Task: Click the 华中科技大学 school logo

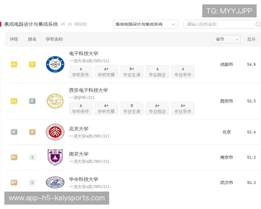Action: (x=55, y=182)
